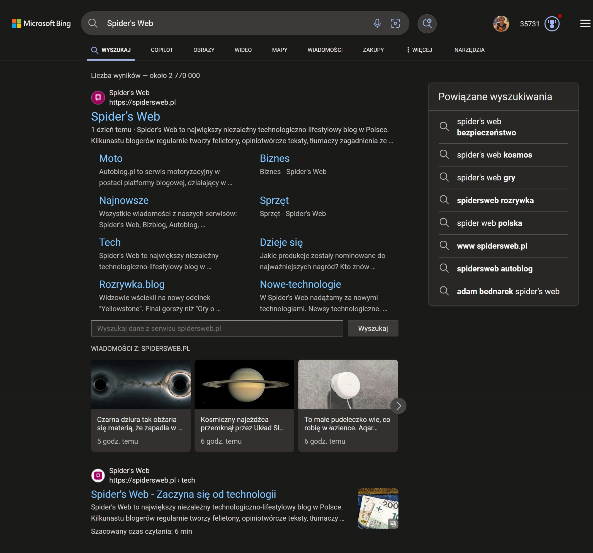Open headline "Czarna dziura tak obżarła"

(140, 424)
